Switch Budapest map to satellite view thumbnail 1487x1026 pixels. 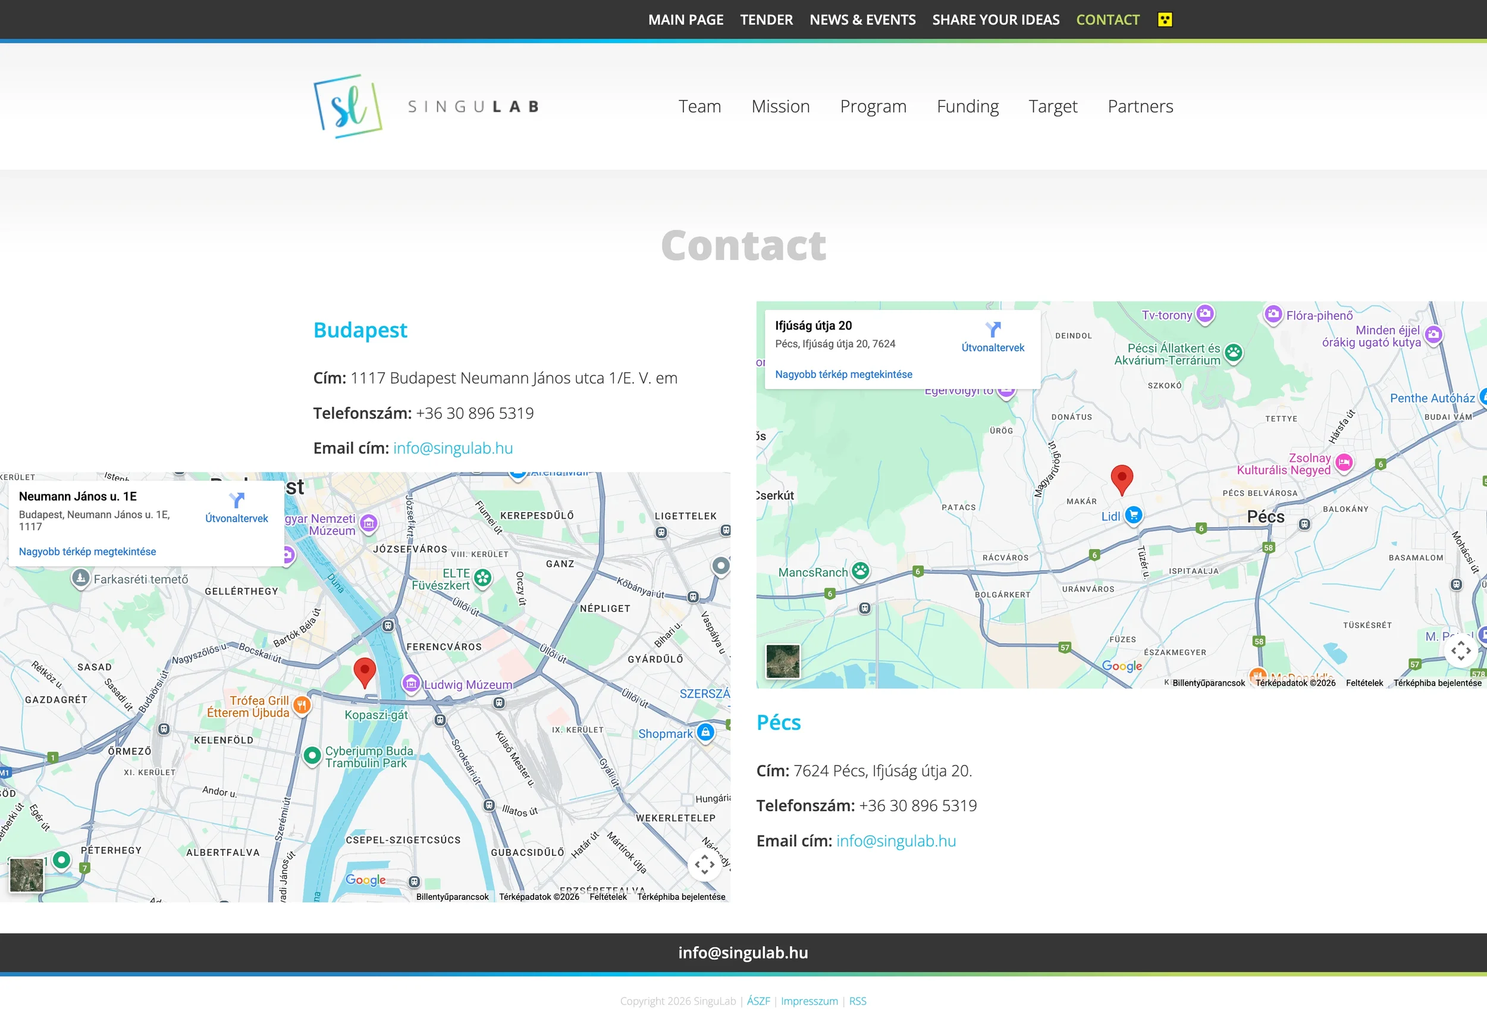tap(26, 875)
